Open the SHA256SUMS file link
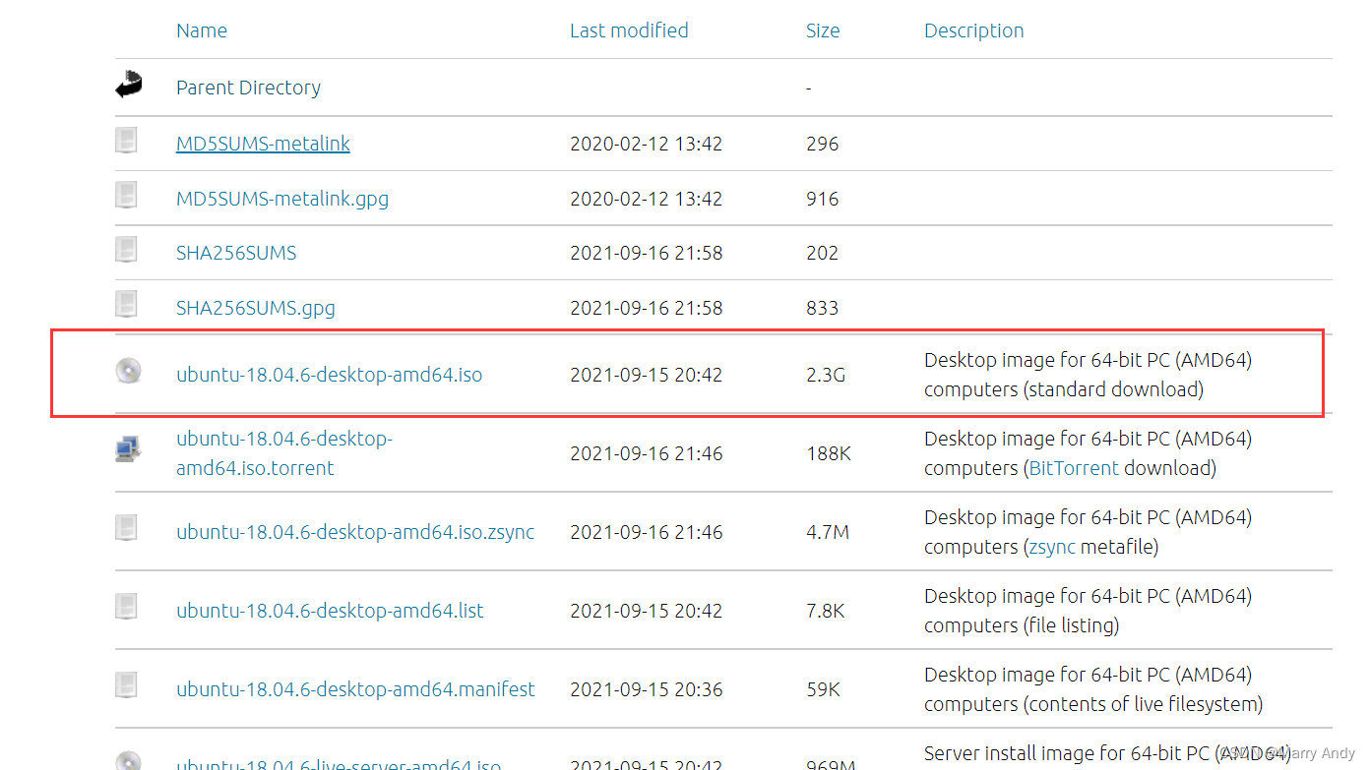Viewport: 1370px width, 770px height. pyautogui.click(x=236, y=253)
